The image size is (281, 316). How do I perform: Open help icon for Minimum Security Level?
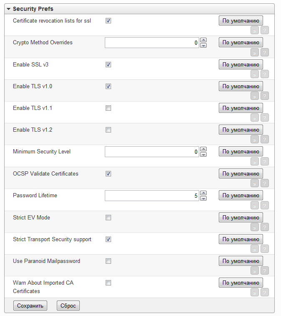click(x=265, y=161)
